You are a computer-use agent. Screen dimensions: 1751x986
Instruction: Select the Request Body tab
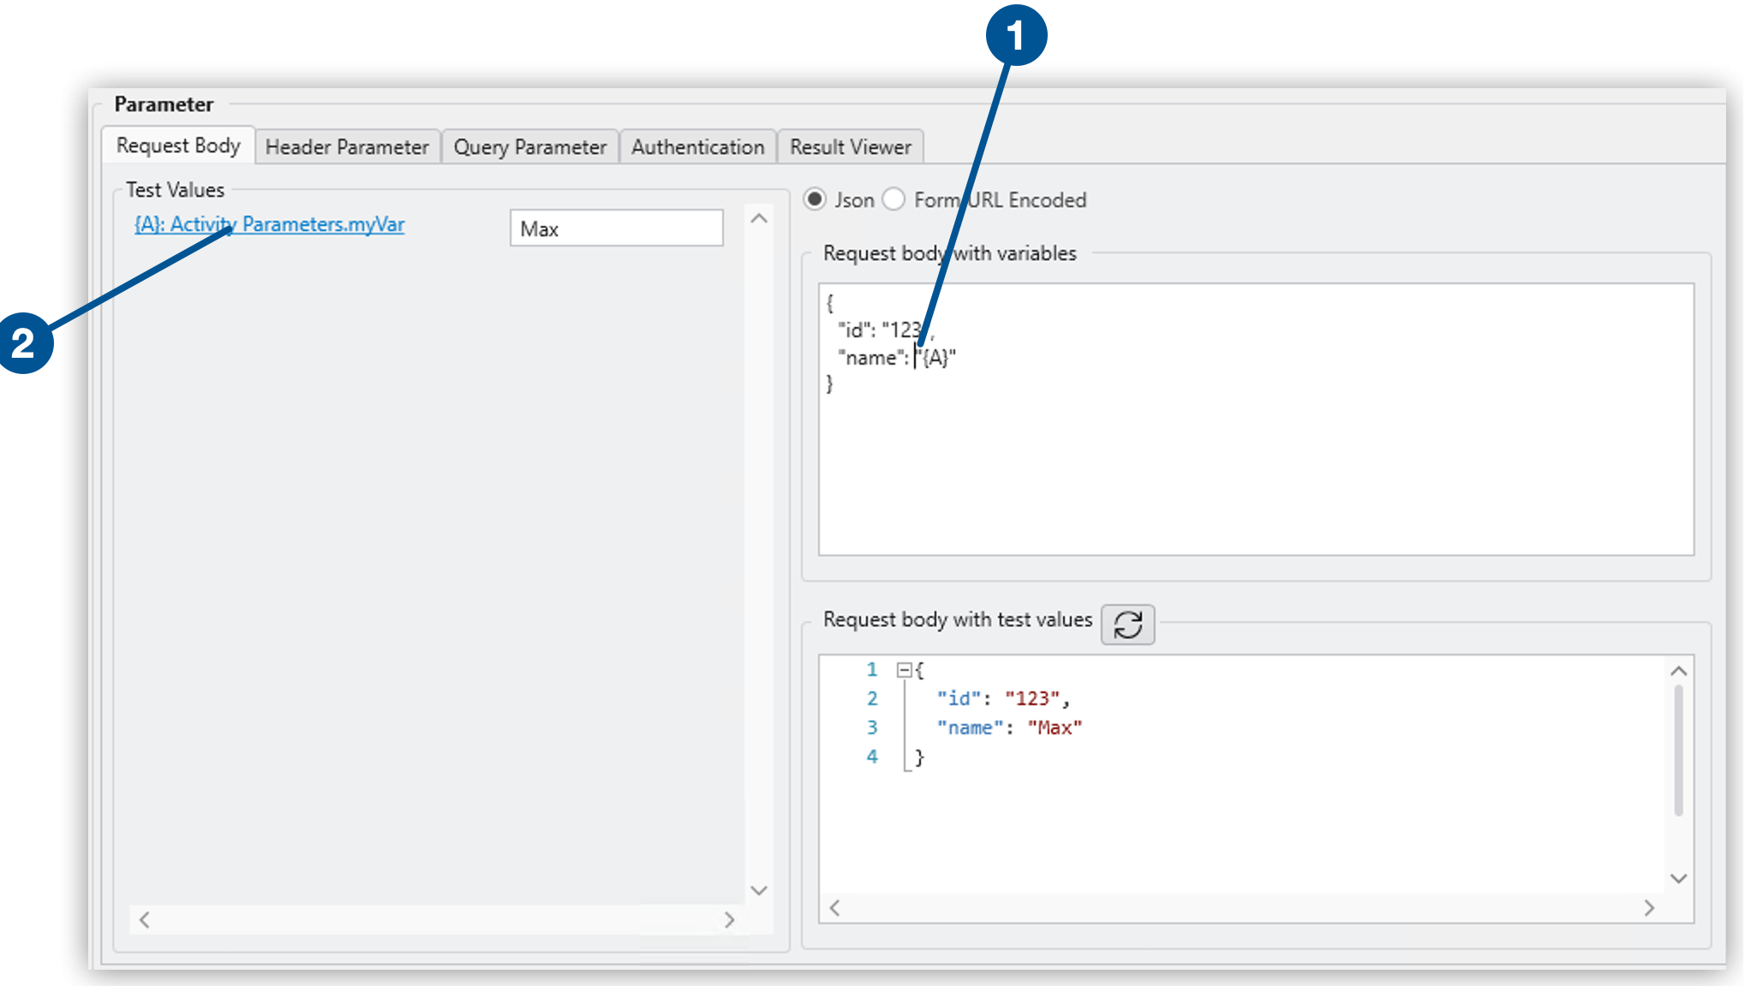(178, 146)
